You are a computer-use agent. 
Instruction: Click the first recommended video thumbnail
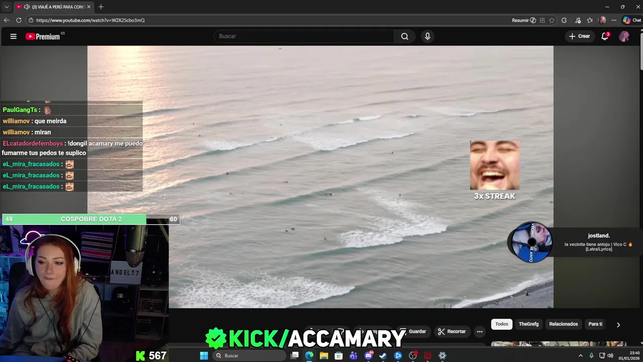(558, 344)
